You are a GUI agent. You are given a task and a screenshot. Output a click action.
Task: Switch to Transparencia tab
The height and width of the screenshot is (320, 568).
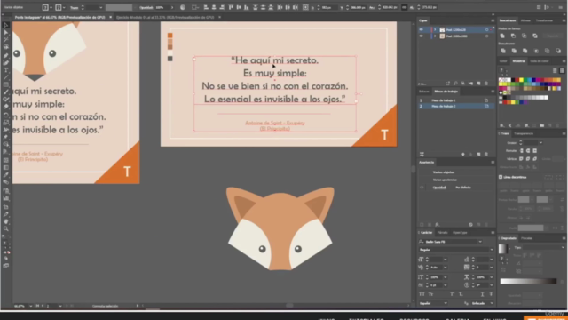(523, 133)
